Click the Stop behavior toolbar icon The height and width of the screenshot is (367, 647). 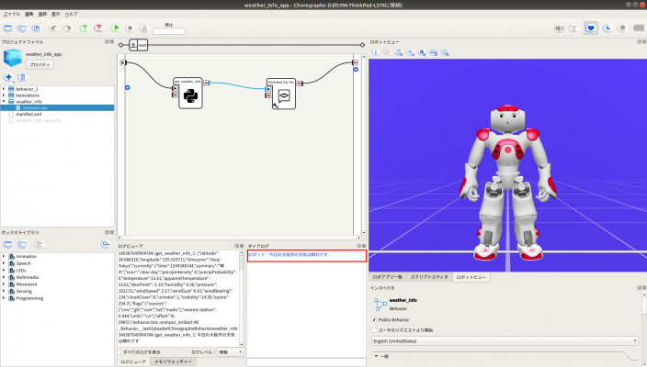pos(130,28)
